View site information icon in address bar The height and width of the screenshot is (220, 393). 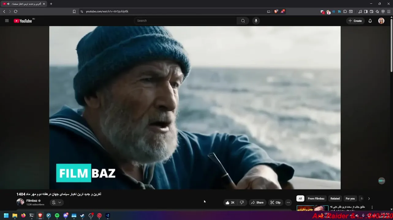(x=81, y=12)
